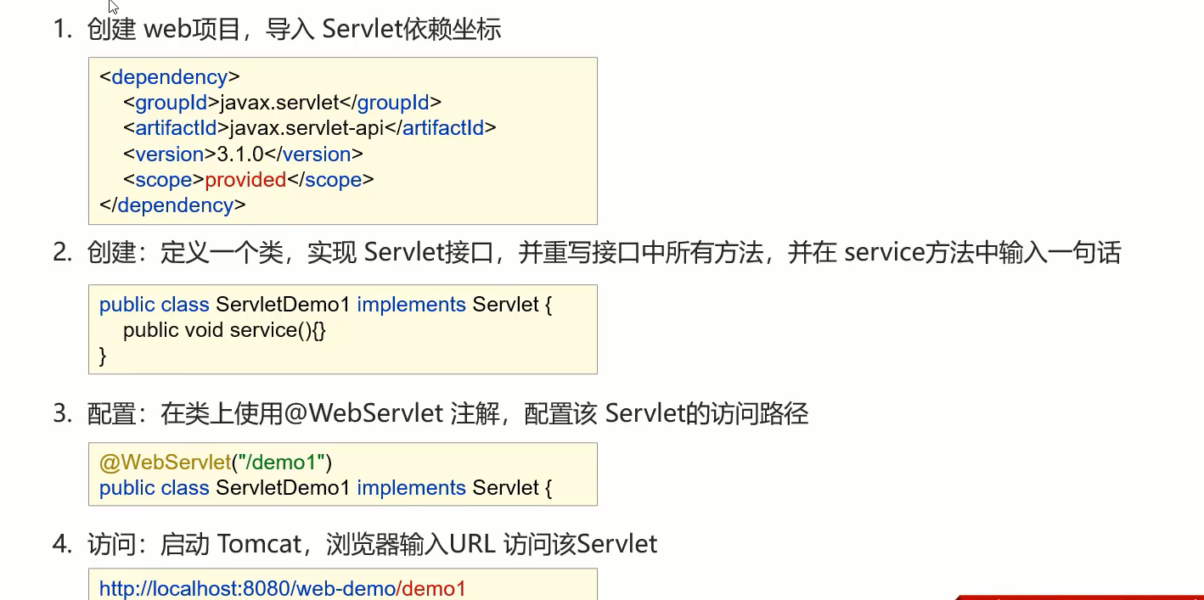Open the localhost:8080/web-demo/demo1 URL

[x=283, y=588]
